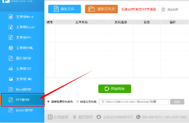Click the red 迅捷ppt转换成PDF转换器 text
Image resolution: width=189 pixels, height=123 pixels.
pyautogui.click(x=139, y=10)
